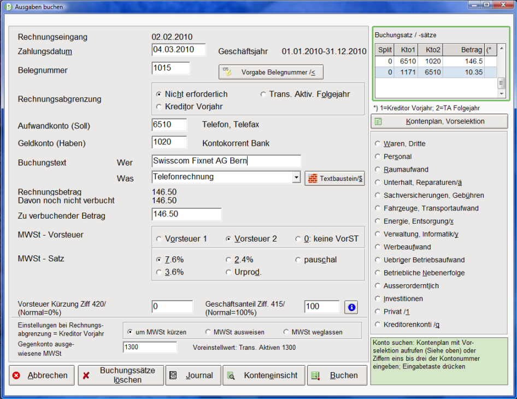Screen dimensions: 517x399
Task: Click the Belegnummer input field
Action: pyautogui.click(x=171, y=68)
